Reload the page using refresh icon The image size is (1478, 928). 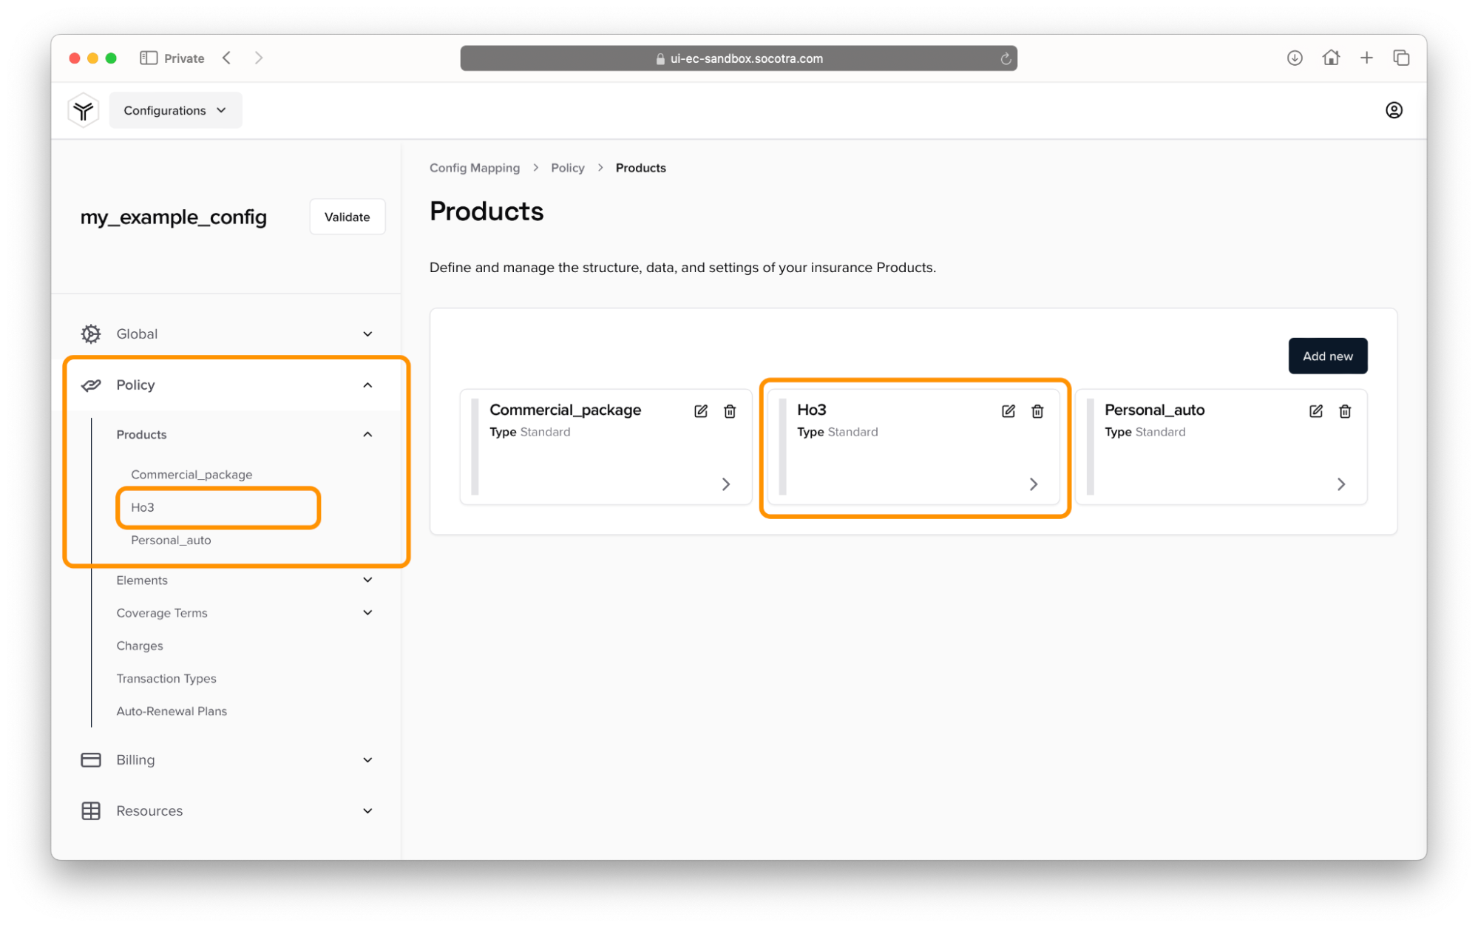[1005, 58]
